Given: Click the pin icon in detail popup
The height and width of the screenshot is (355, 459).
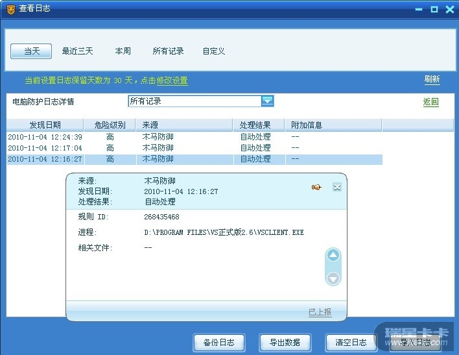Looking at the screenshot, I should click(x=316, y=187).
